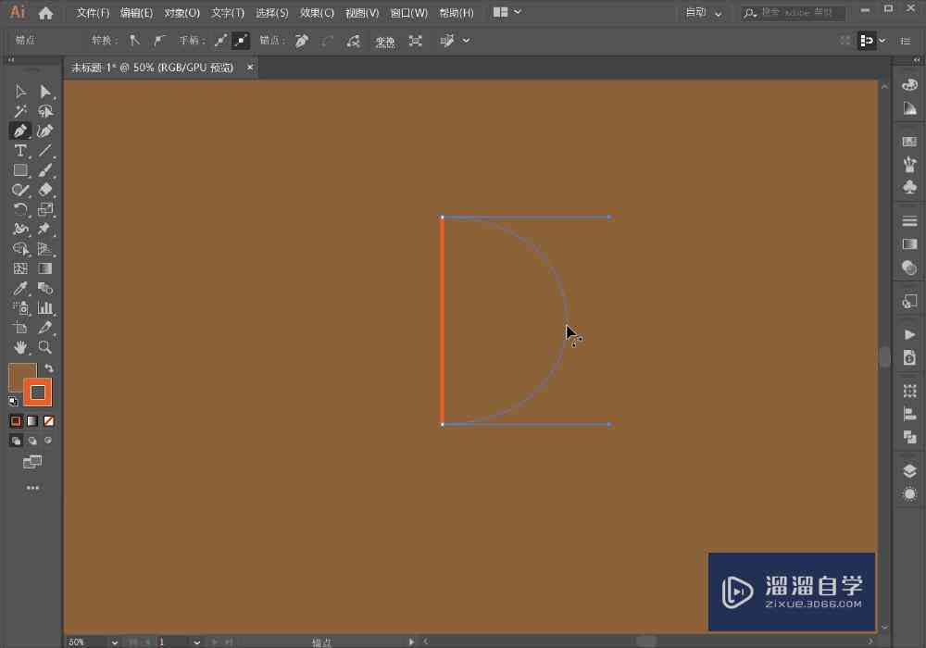Open the 视图(V) menu
Viewport: 926px width, 648px height.
tap(362, 12)
